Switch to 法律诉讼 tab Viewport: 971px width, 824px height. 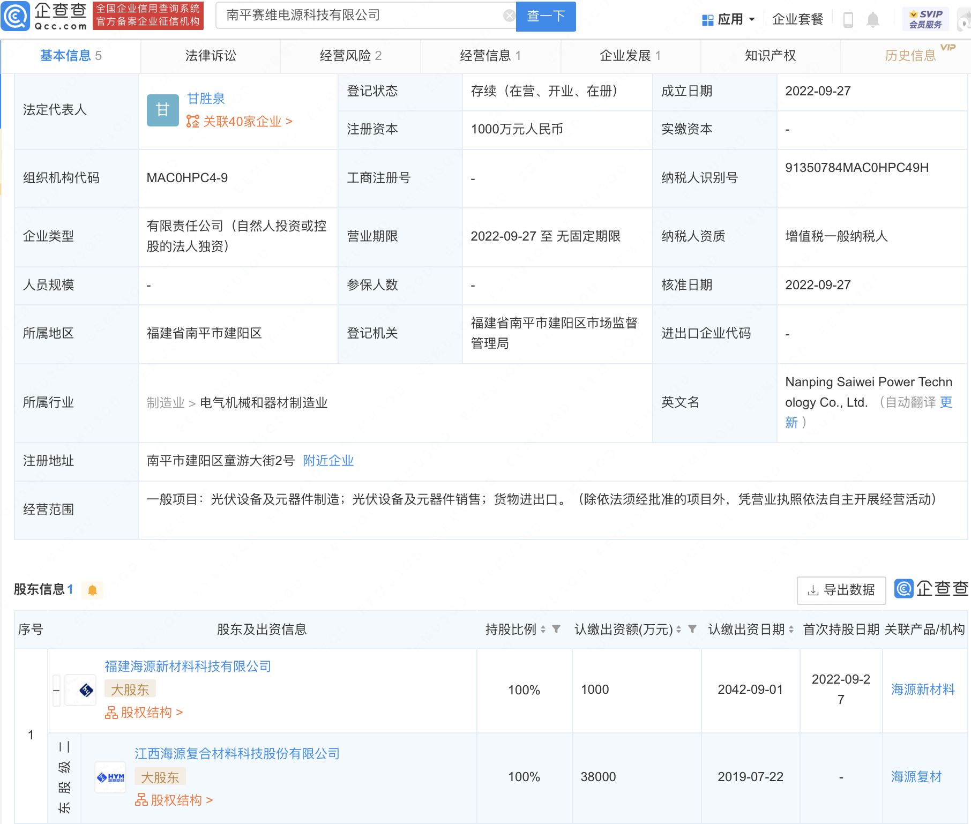(211, 56)
